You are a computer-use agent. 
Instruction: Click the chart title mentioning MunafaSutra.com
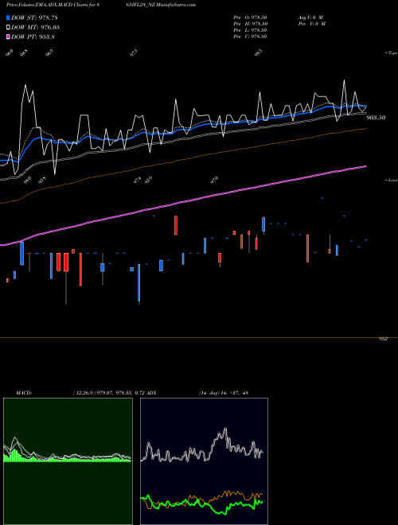[101, 5]
